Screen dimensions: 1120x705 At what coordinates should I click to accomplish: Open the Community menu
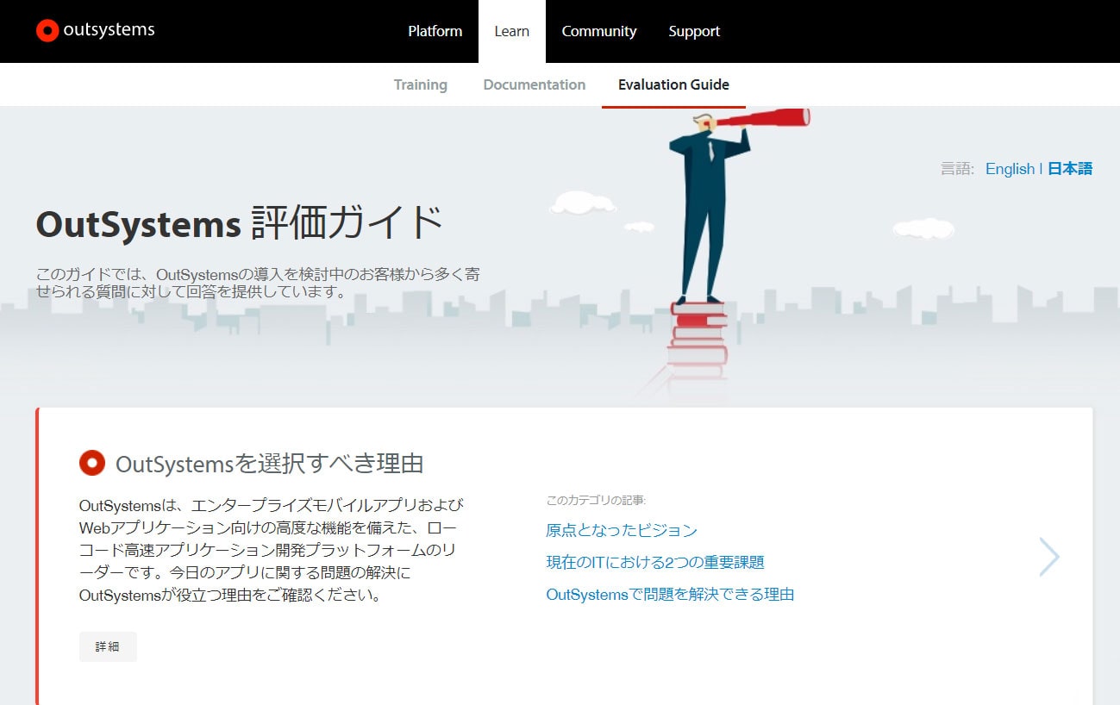(x=599, y=31)
